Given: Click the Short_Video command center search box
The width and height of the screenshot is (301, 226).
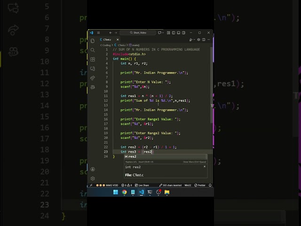Looking at the screenshot, I should click(138, 32).
